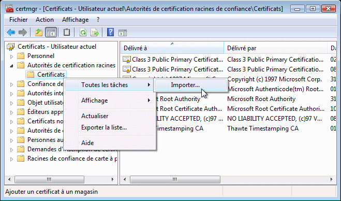Click the Export list toolbar icon
This screenshot has height=201, width=341.
(95, 33)
